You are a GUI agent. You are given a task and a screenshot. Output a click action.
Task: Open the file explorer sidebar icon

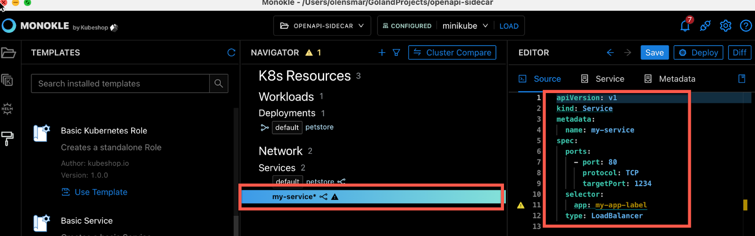(x=8, y=53)
